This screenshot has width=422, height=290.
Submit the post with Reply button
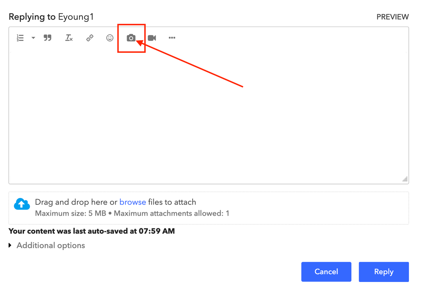[x=384, y=272]
